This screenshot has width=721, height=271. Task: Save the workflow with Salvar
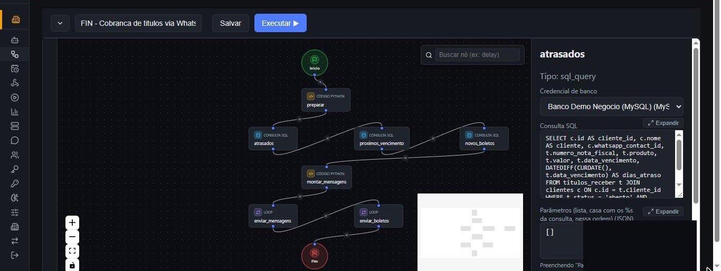[231, 23]
